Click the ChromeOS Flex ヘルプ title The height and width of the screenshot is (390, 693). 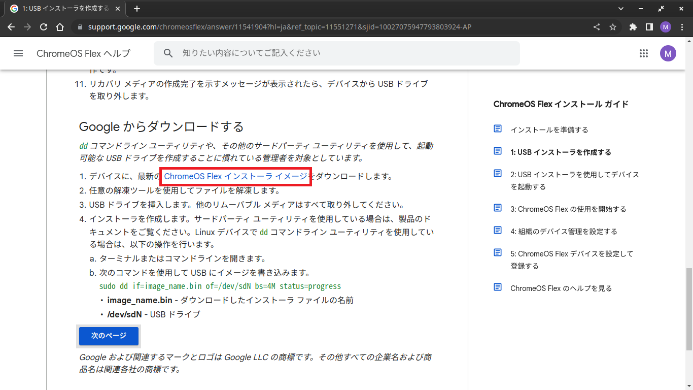(83, 53)
